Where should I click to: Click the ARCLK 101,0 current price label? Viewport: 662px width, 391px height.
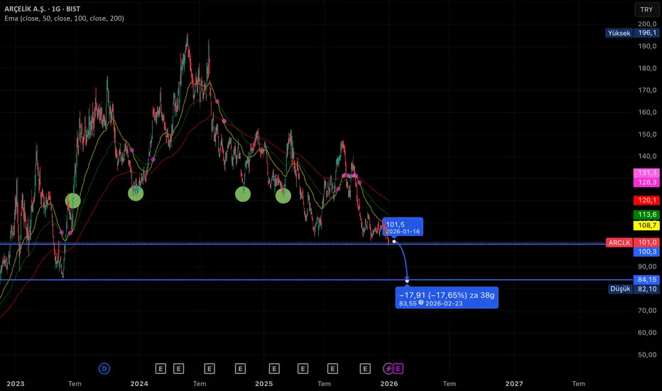632,242
